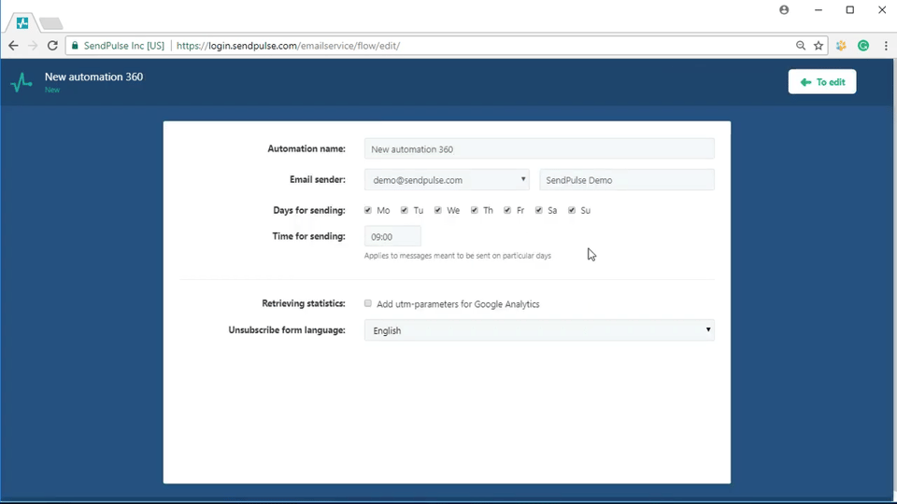
Task: Click the 'Email sender:' label
Action: tap(318, 179)
